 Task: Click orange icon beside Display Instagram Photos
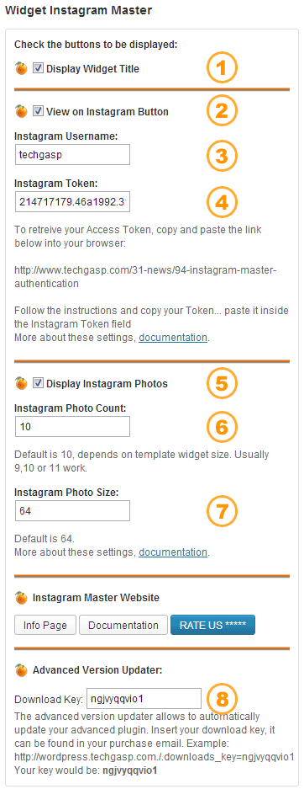(x=21, y=383)
